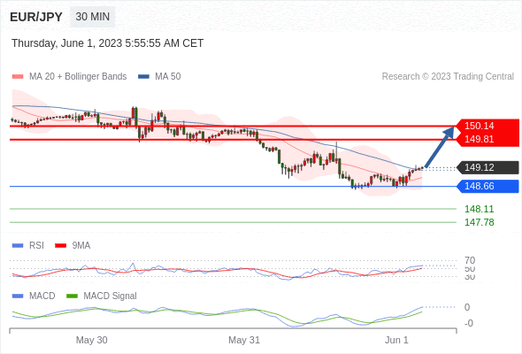Select the 149.81 resistance price tag
The width and height of the screenshot is (522, 354).
[x=487, y=139]
